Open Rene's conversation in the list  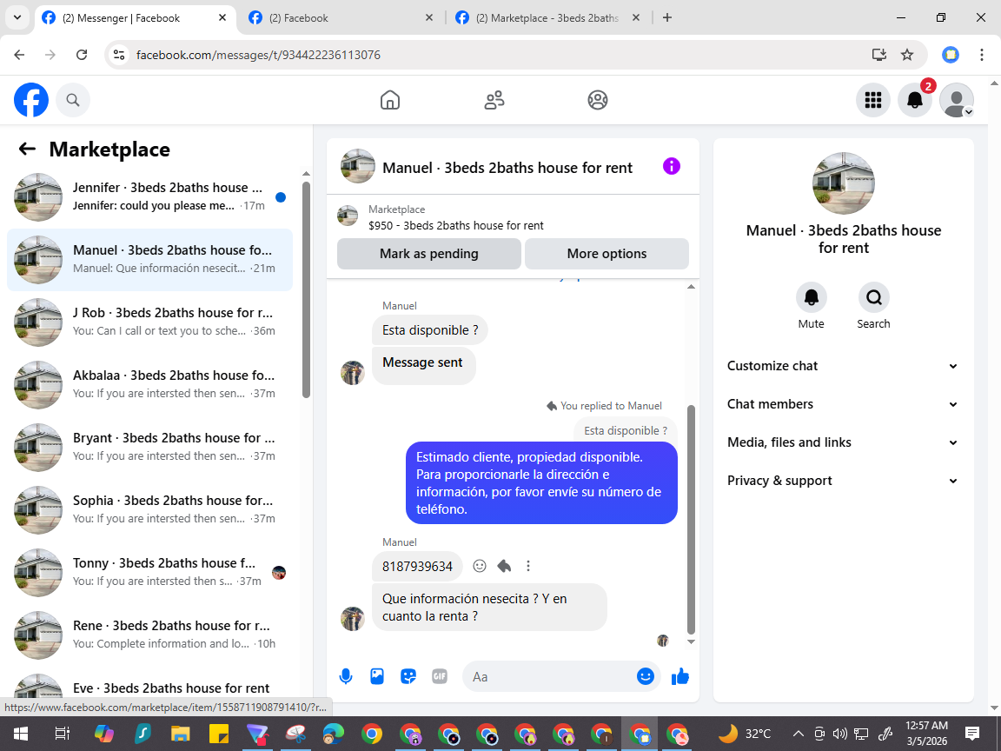click(x=150, y=635)
